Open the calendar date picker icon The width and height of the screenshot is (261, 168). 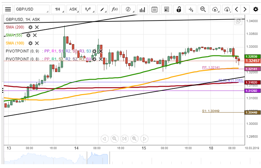pyautogui.click(x=154, y=9)
